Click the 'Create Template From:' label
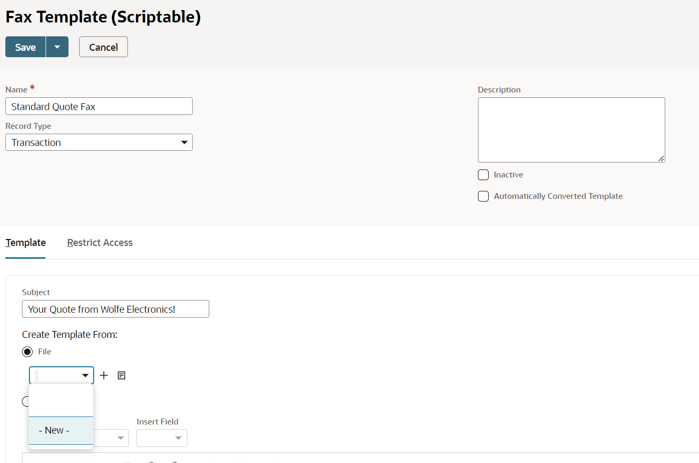This screenshot has width=699, height=463. (x=70, y=335)
